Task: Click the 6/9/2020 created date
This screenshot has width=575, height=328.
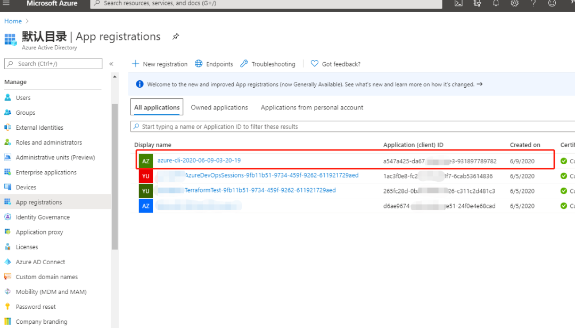Action: 522,161
